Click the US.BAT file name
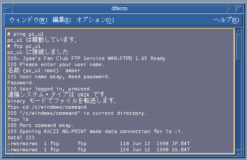 [x=181, y=150]
